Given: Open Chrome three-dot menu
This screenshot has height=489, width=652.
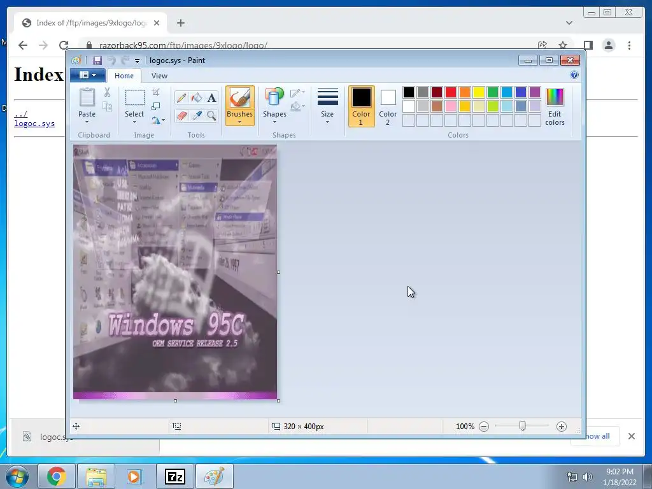Looking at the screenshot, I should coord(629,45).
